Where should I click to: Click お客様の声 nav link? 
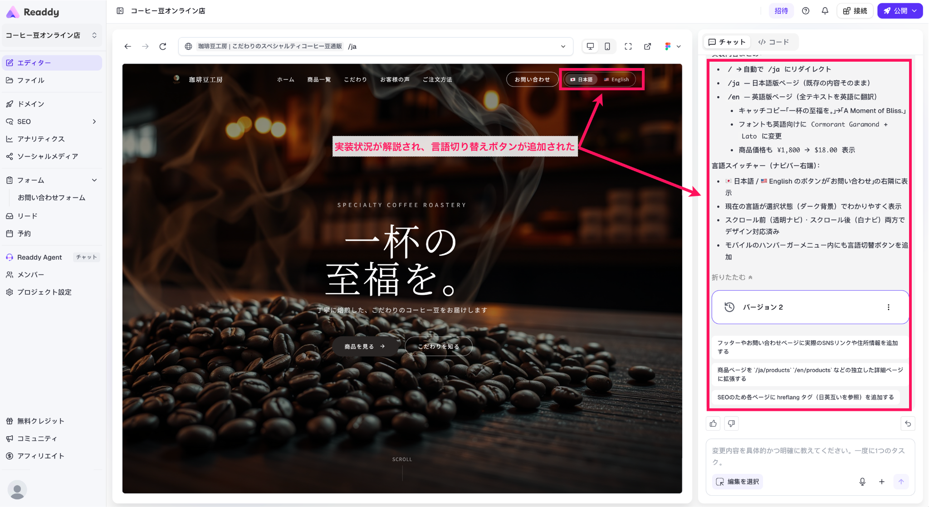[x=395, y=79]
